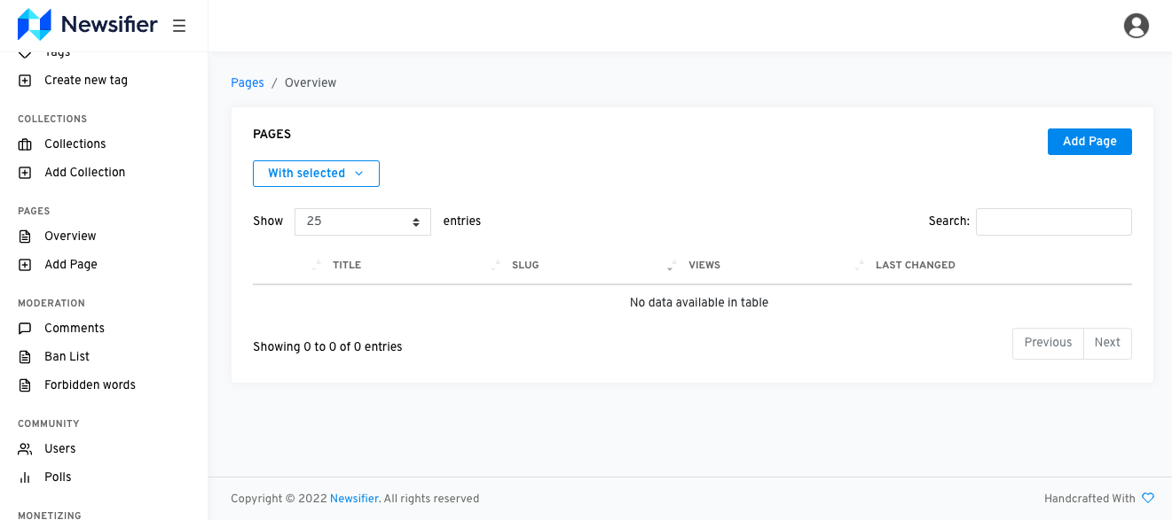Open the user profile avatar
This screenshot has height=520, width=1172.
(x=1137, y=26)
